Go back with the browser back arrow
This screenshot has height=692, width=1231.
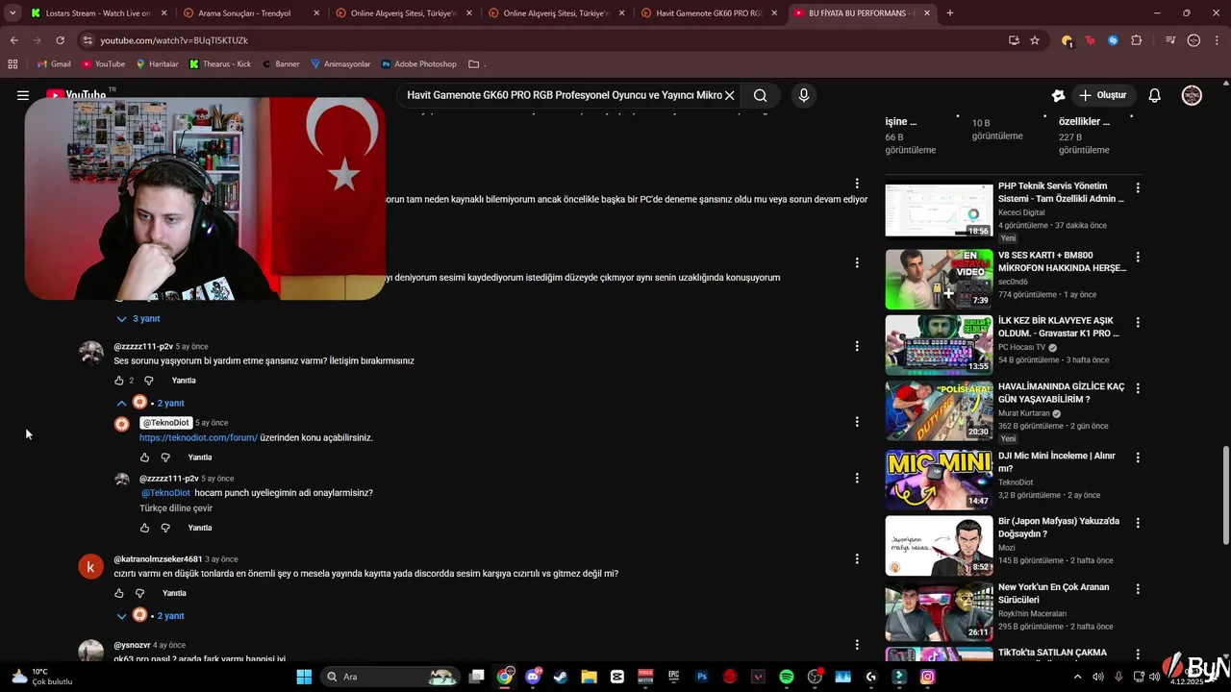click(x=13, y=40)
